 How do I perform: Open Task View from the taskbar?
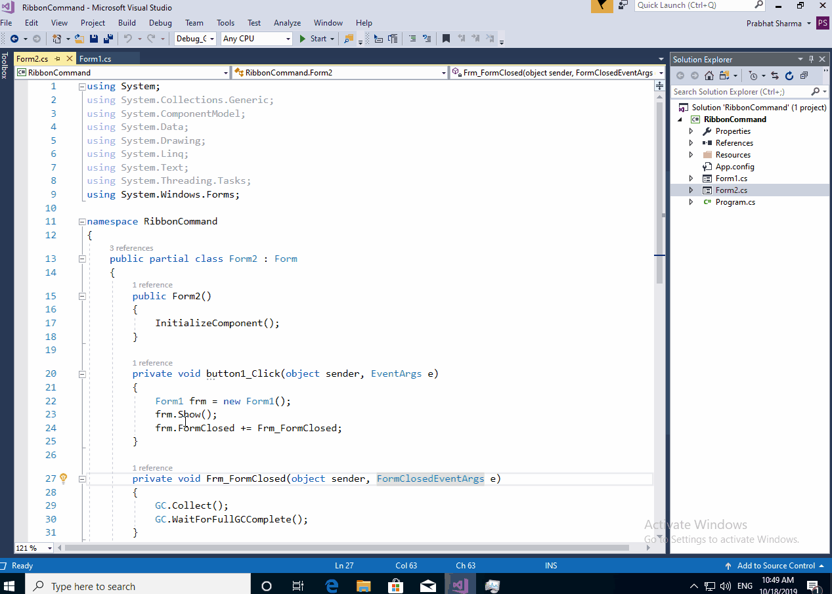pyautogui.click(x=298, y=585)
